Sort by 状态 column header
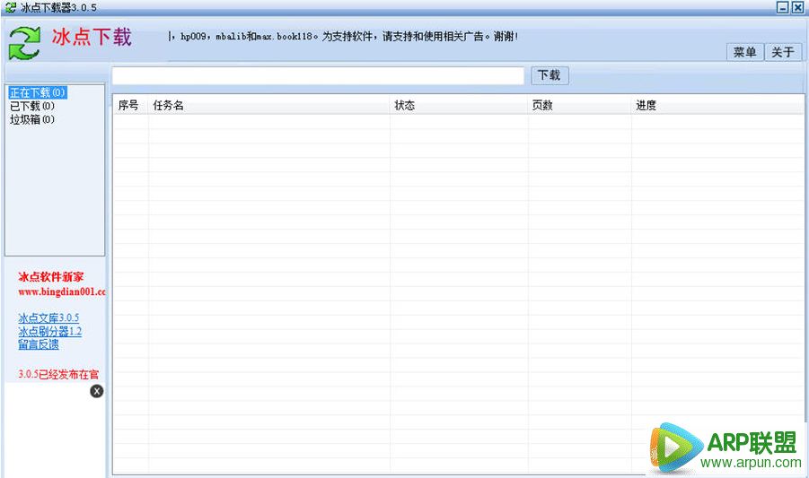This screenshot has height=478, width=809. coord(459,105)
